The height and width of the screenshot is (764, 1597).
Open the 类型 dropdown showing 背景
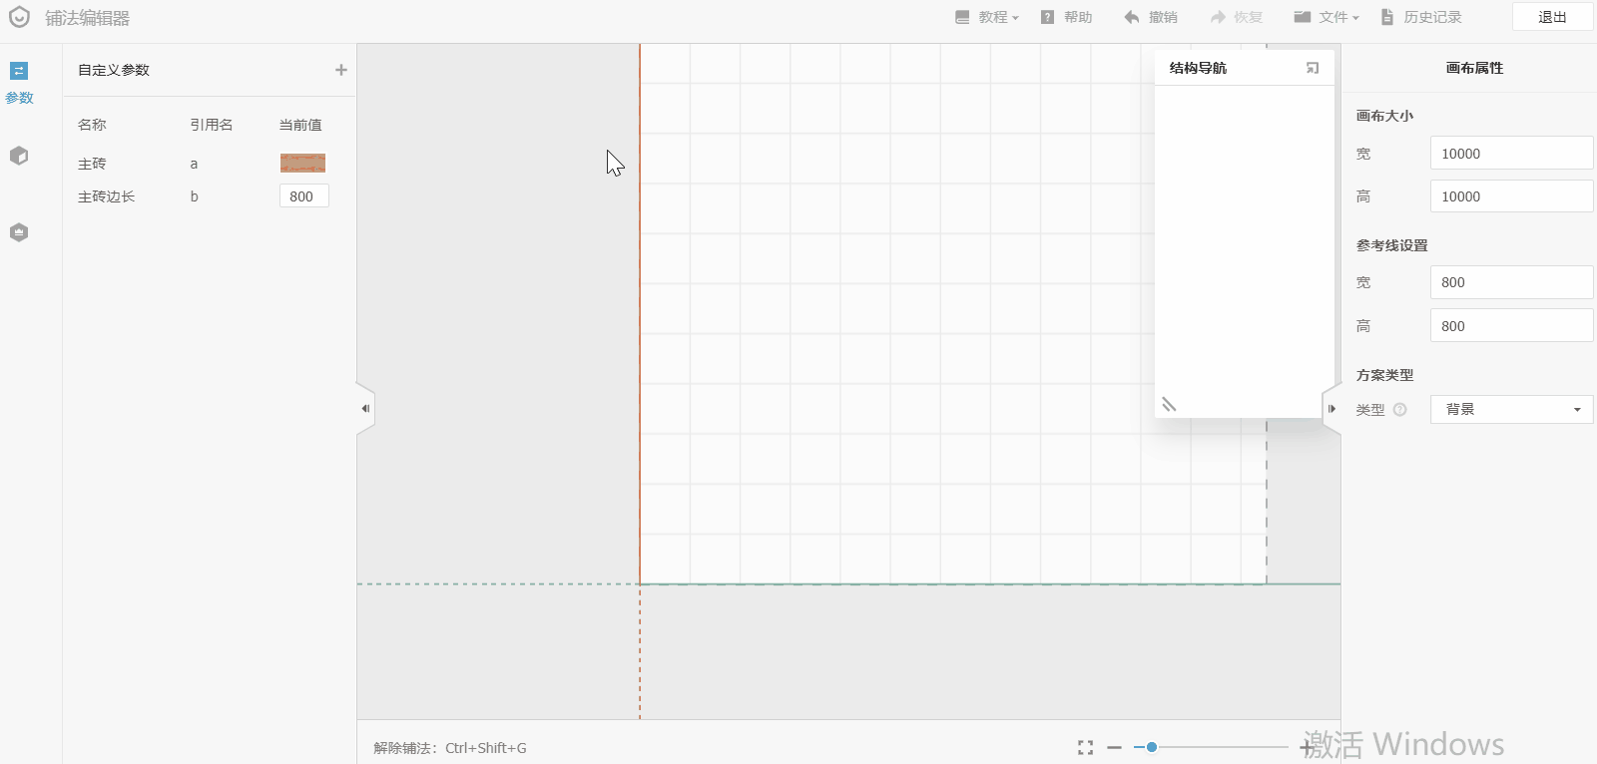point(1511,409)
